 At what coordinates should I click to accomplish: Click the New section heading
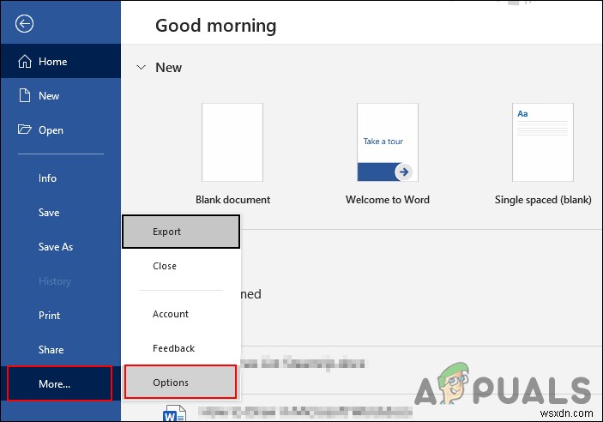coord(168,68)
